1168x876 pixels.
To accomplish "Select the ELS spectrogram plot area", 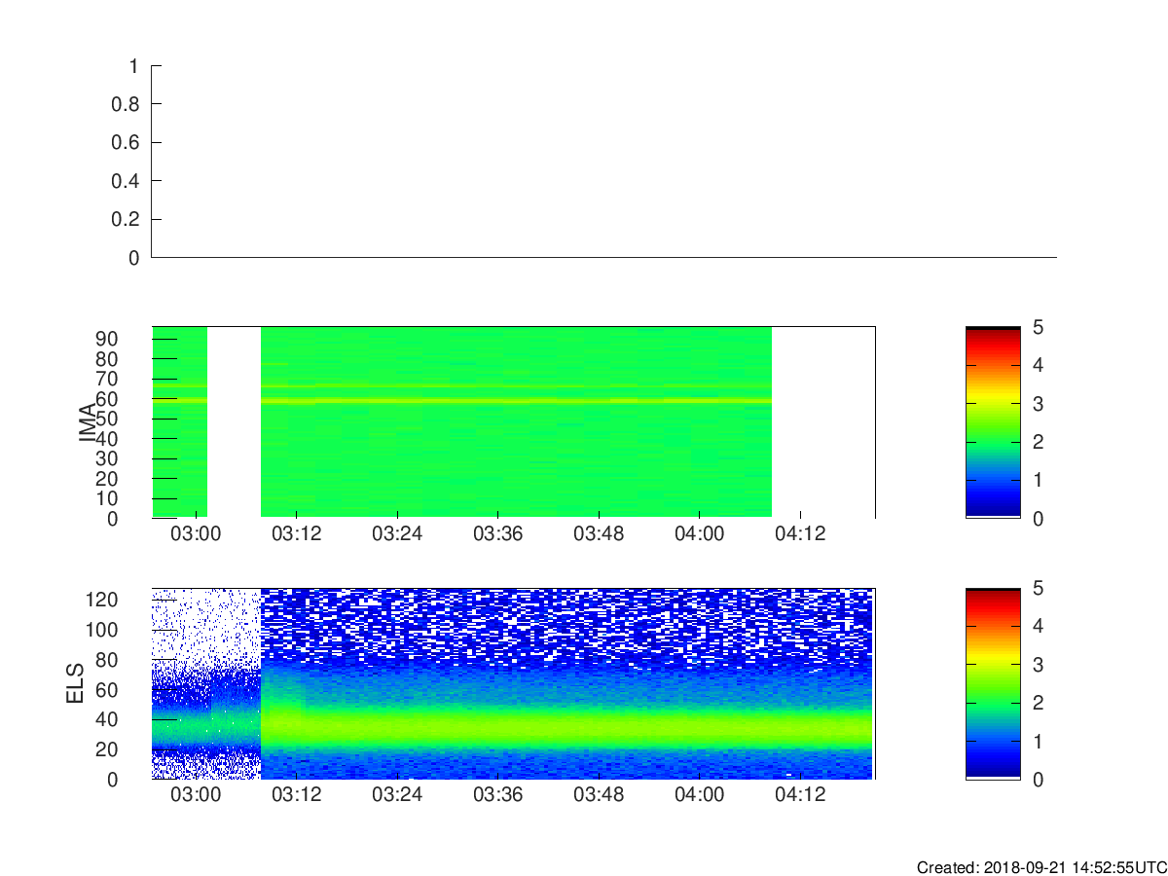I will (x=513, y=683).
